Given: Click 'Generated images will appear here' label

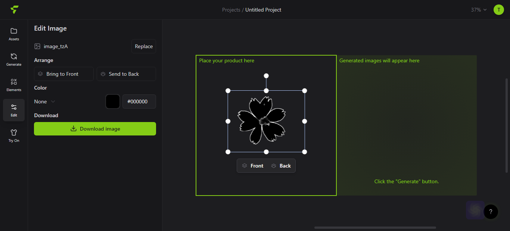Looking at the screenshot, I should 379,60.
